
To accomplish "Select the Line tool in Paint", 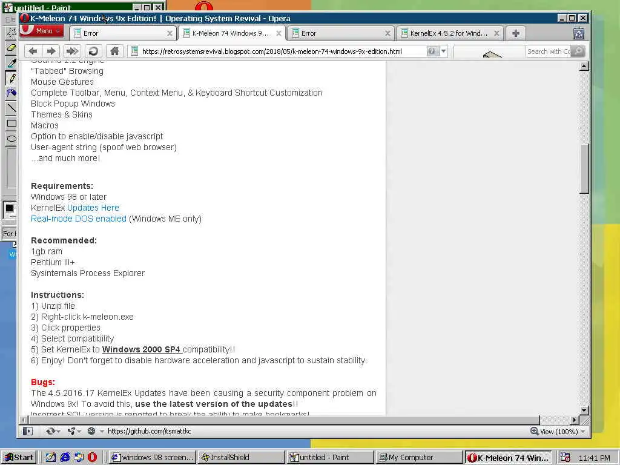I will click(11, 108).
